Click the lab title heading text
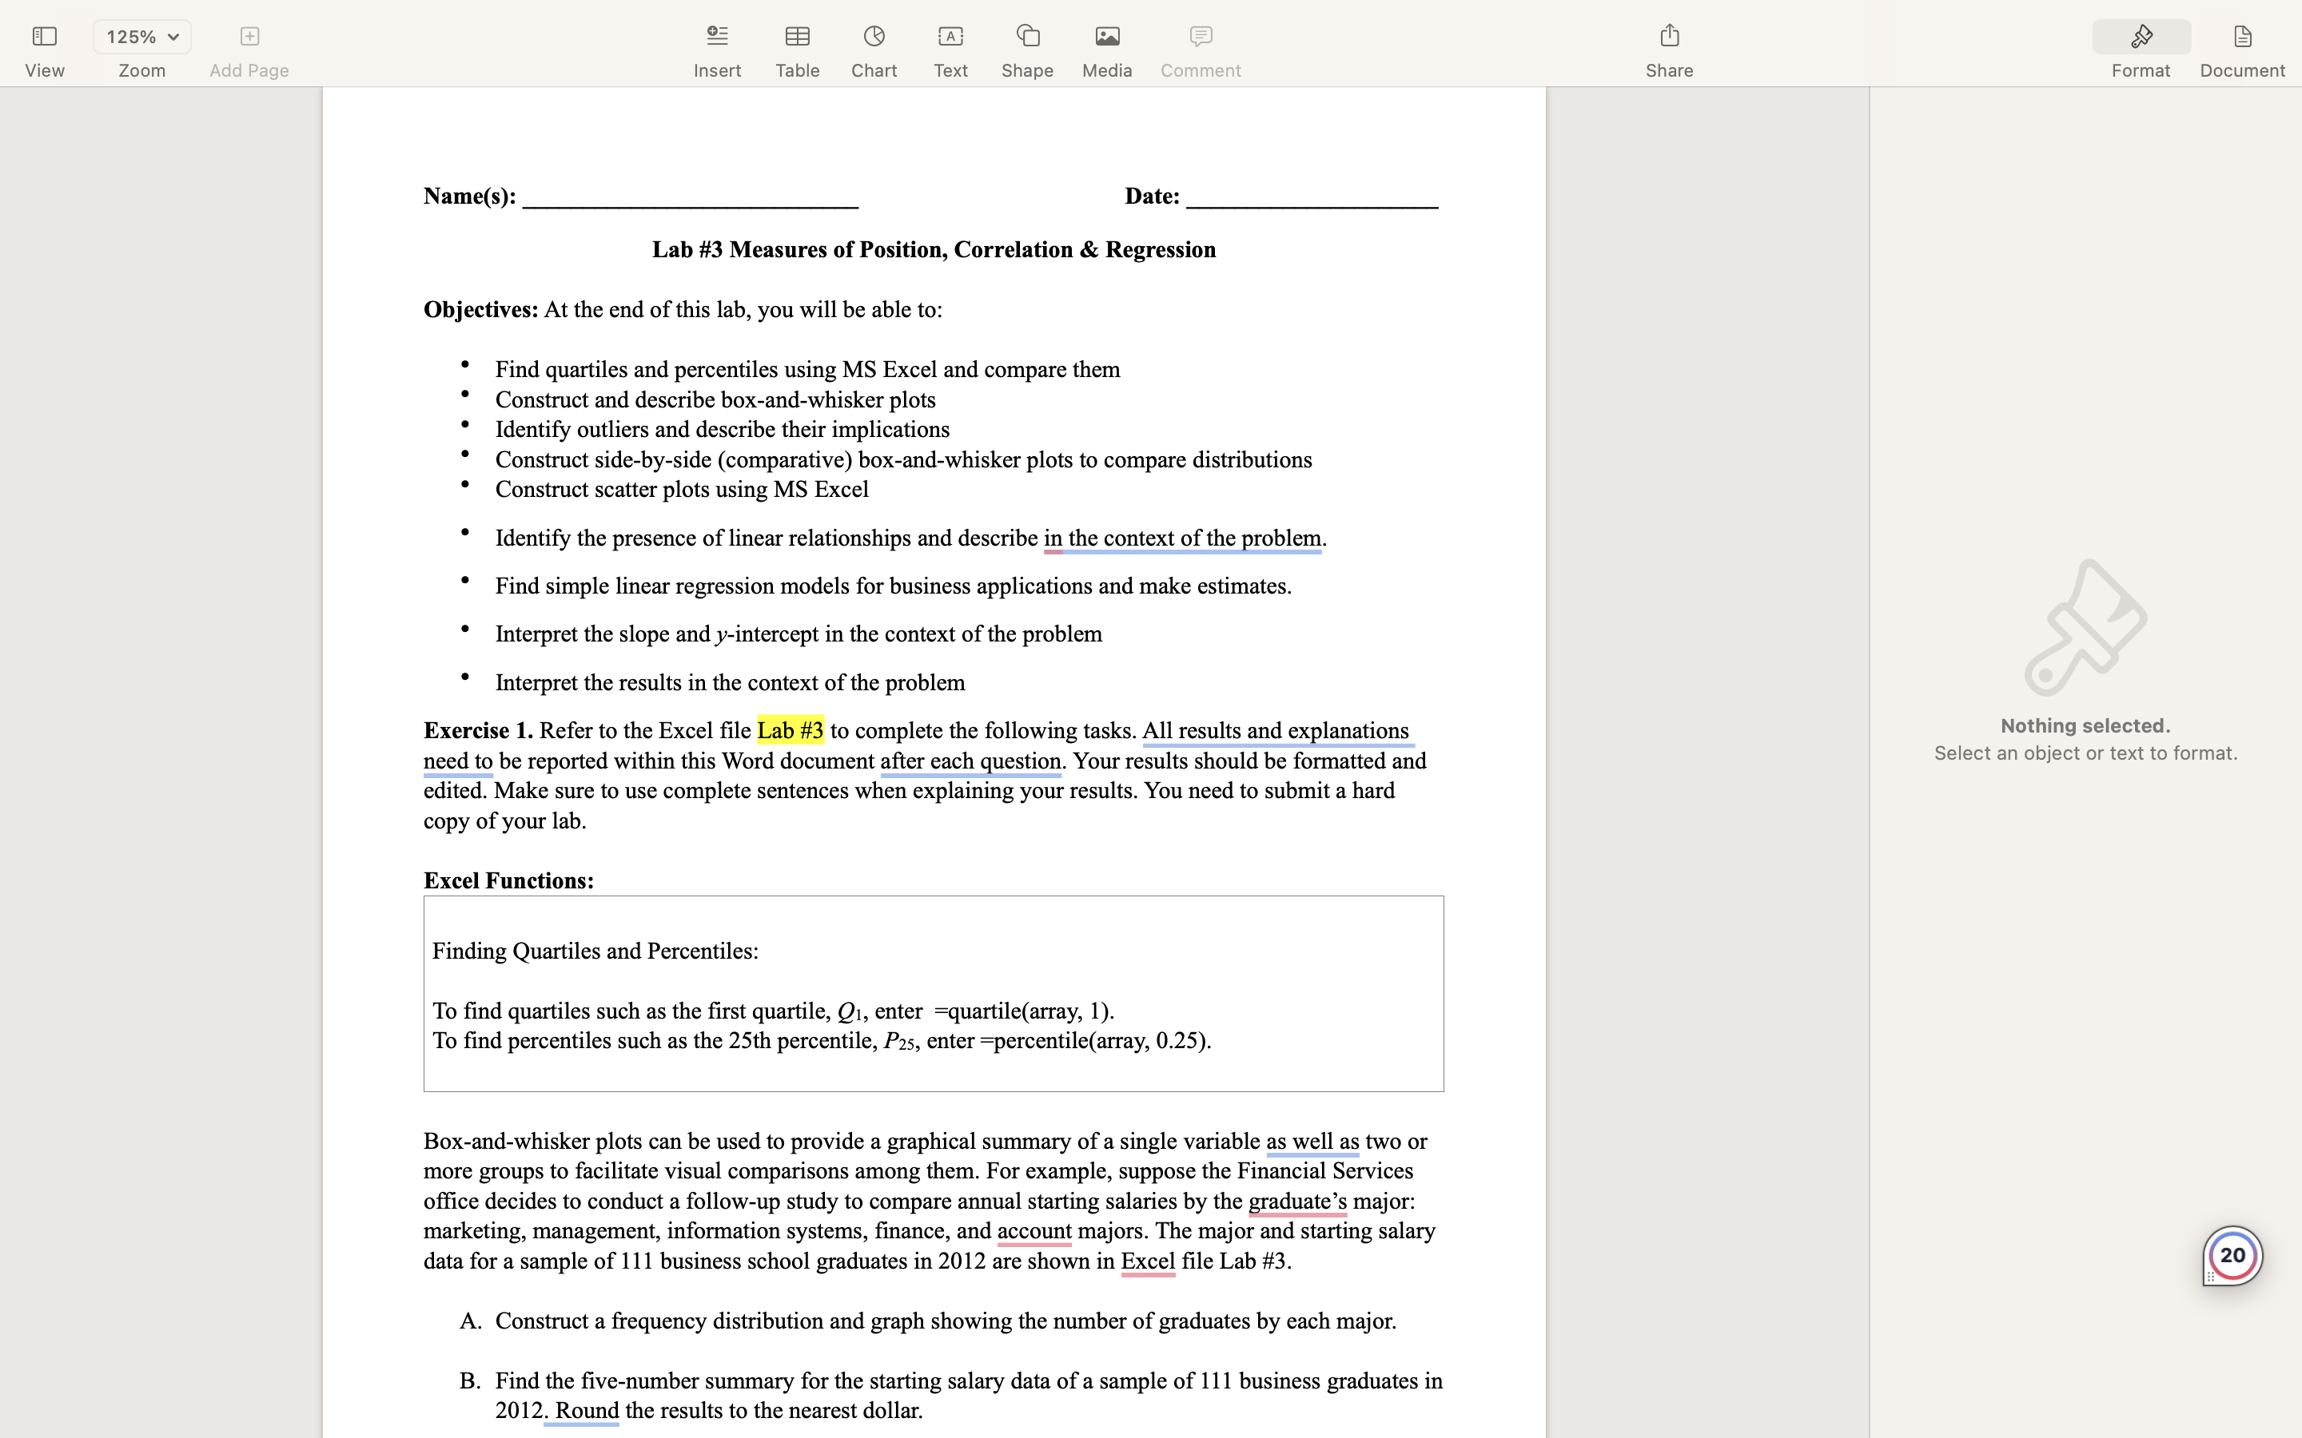Image resolution: width=2302 pixels, height=1438 pixels. tap(932, 250)
